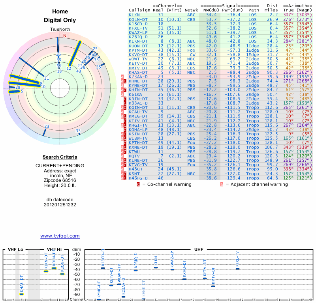Click the red N north marker on radar
This screenshot has width=316, height=303.
pyautogui.click(x=65, y=36)
